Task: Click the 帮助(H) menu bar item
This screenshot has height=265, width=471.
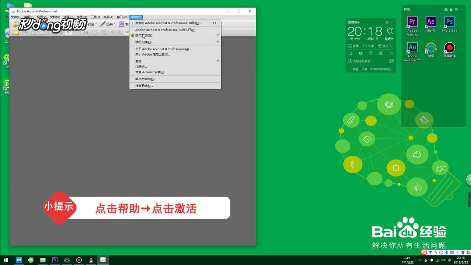Action: (x=136, y=17)
